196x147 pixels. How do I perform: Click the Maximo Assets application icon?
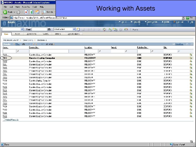tap(4, 23)
